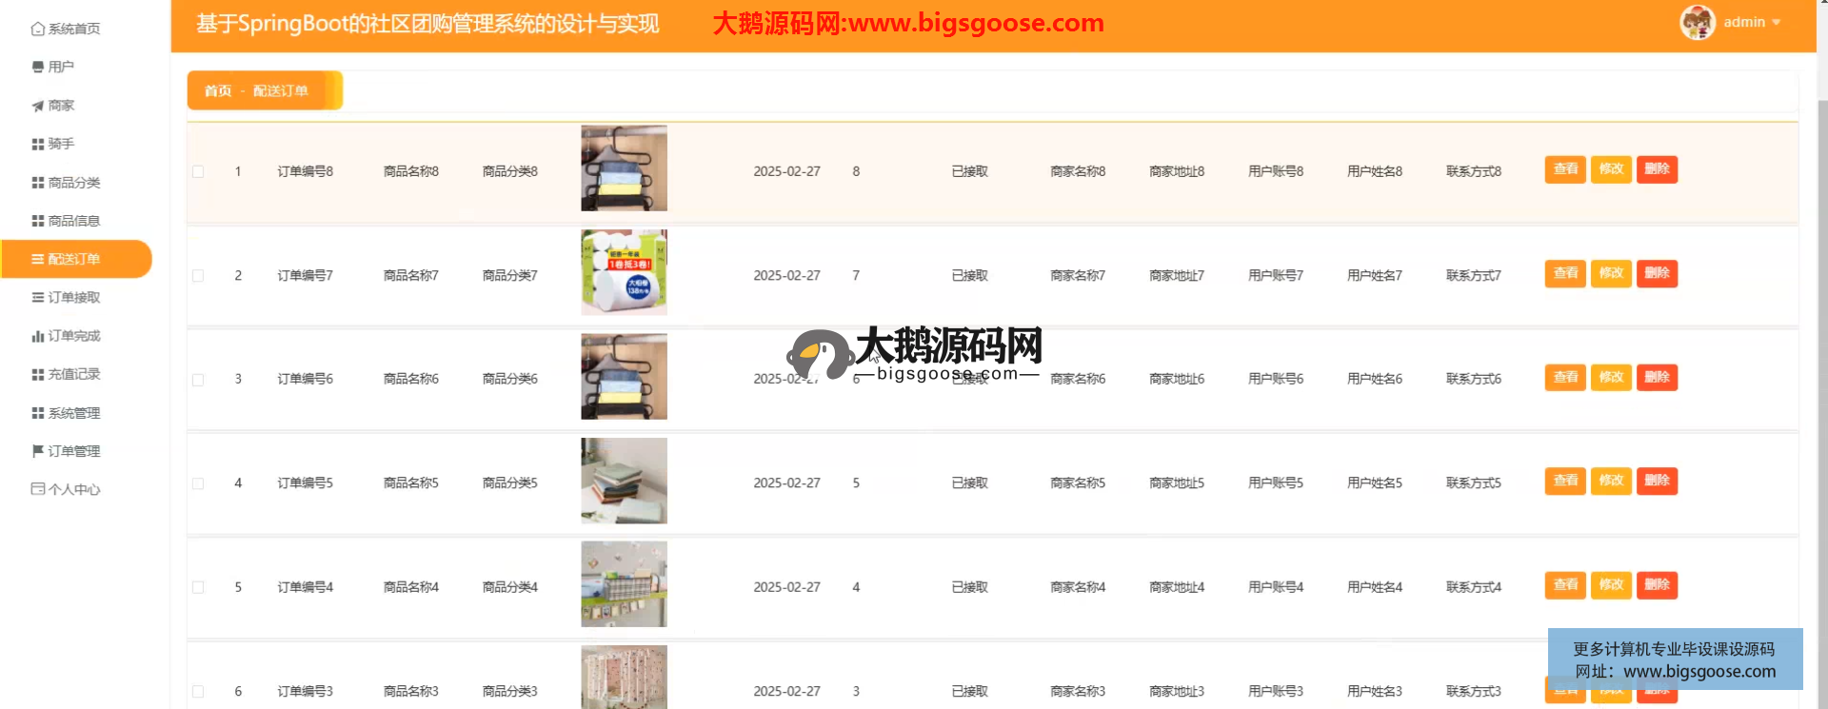
Task: Open the product thumbnail of 订单编号5
Action: (624, 481)
